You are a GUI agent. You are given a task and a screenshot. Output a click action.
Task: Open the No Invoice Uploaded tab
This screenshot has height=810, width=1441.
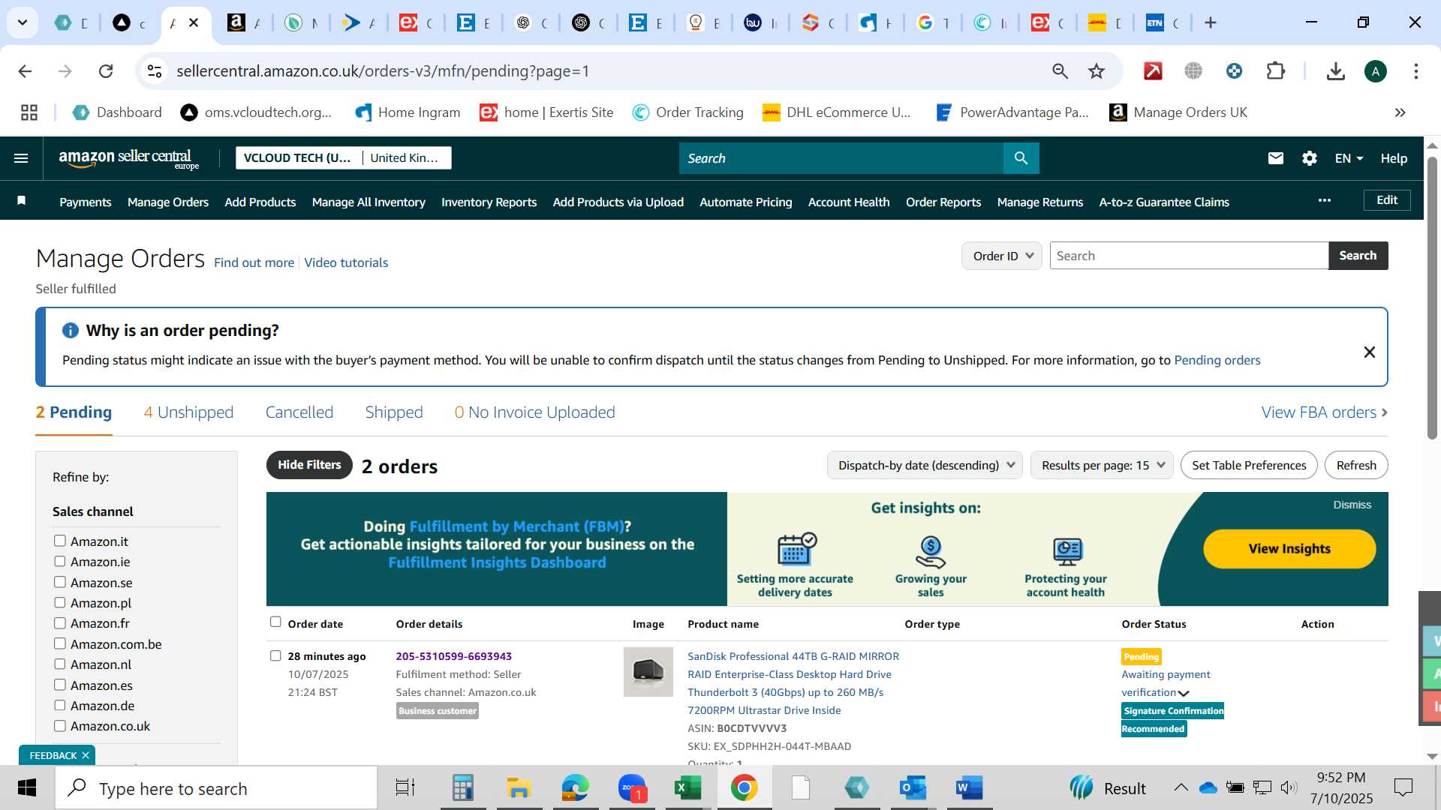coord(534,412)
